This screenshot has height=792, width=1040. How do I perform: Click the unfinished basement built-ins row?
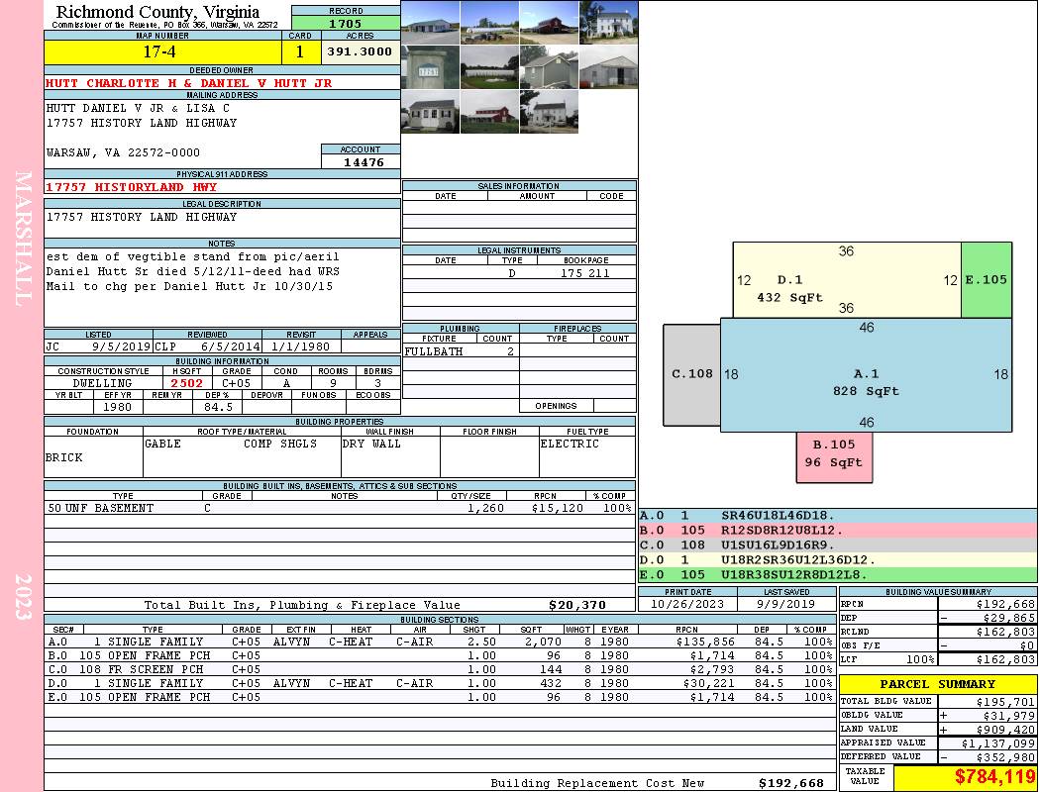point(339,508)
